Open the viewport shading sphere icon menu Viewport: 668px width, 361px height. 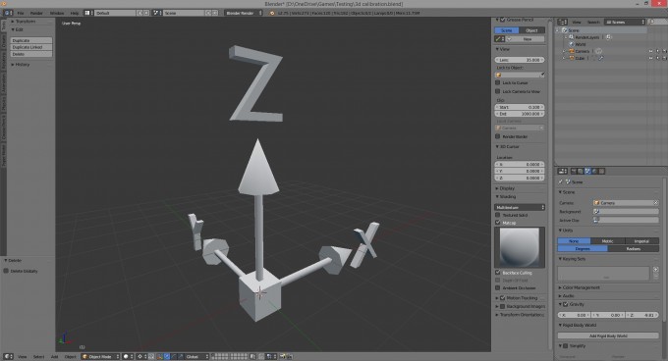pos(128,356)
